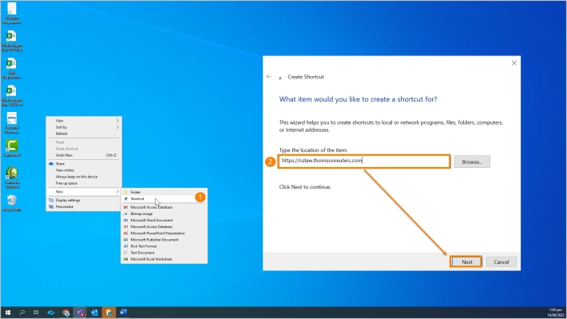Select the Personal desktop document icon
The height and width of the screenshot is (319, 567).
click(x=11, y=123)
